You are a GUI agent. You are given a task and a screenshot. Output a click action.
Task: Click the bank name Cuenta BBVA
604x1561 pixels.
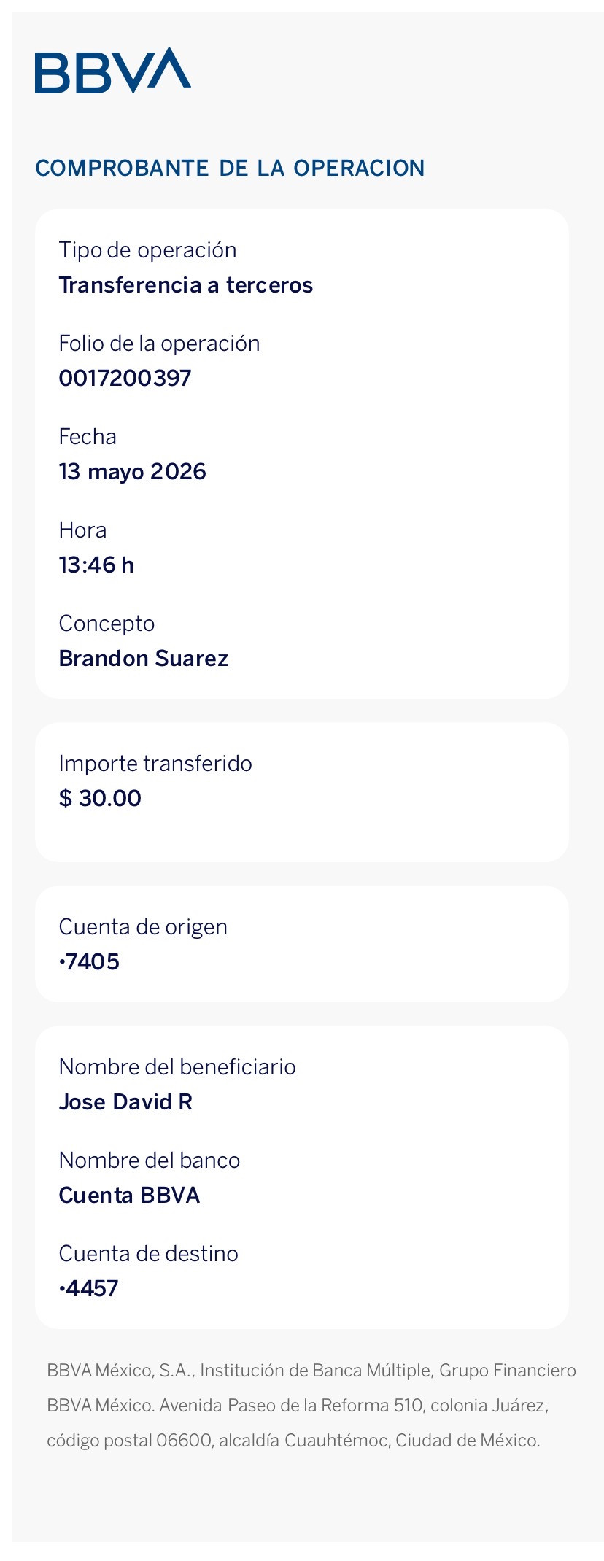tap(129, 1196)
